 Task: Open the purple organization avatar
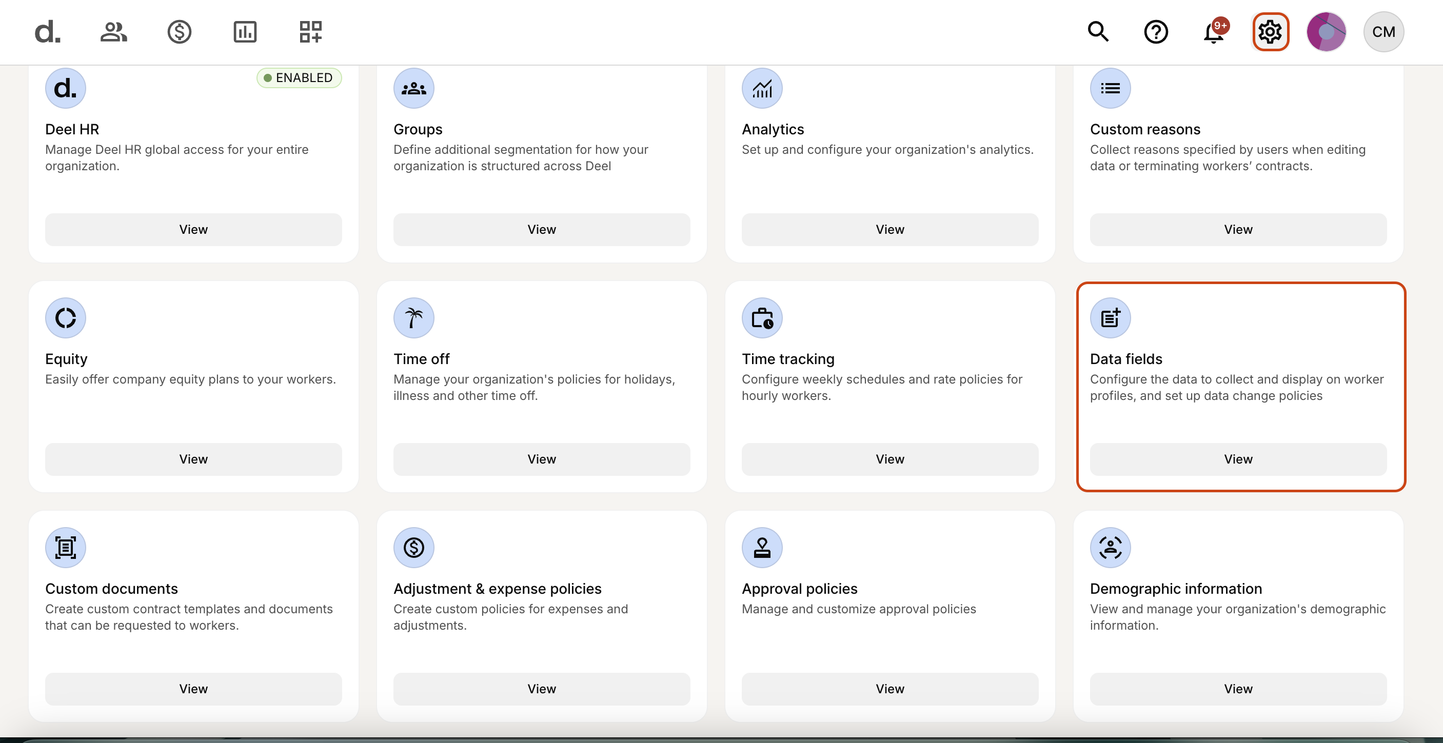[x=1327, y=32]
